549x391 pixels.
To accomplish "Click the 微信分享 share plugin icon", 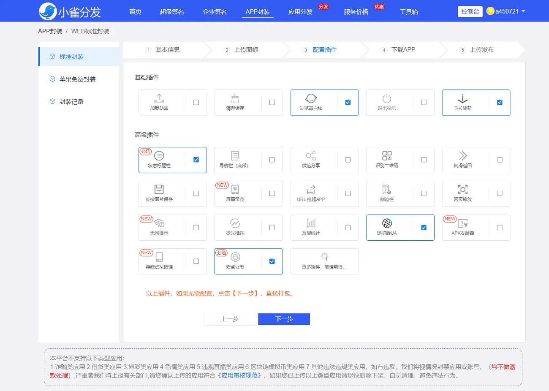I will [x=311, y=156].
